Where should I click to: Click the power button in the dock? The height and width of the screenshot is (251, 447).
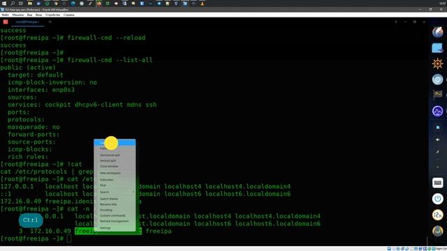pyautogui.click(x=438, y=199)
